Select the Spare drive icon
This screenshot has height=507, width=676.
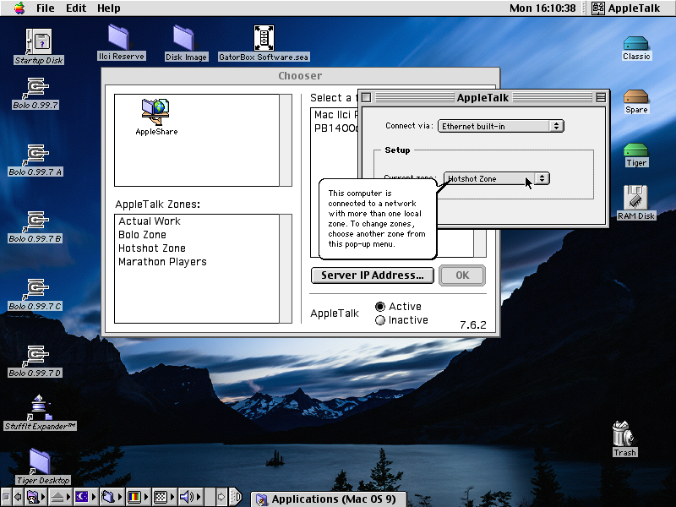tap(636, 96)
